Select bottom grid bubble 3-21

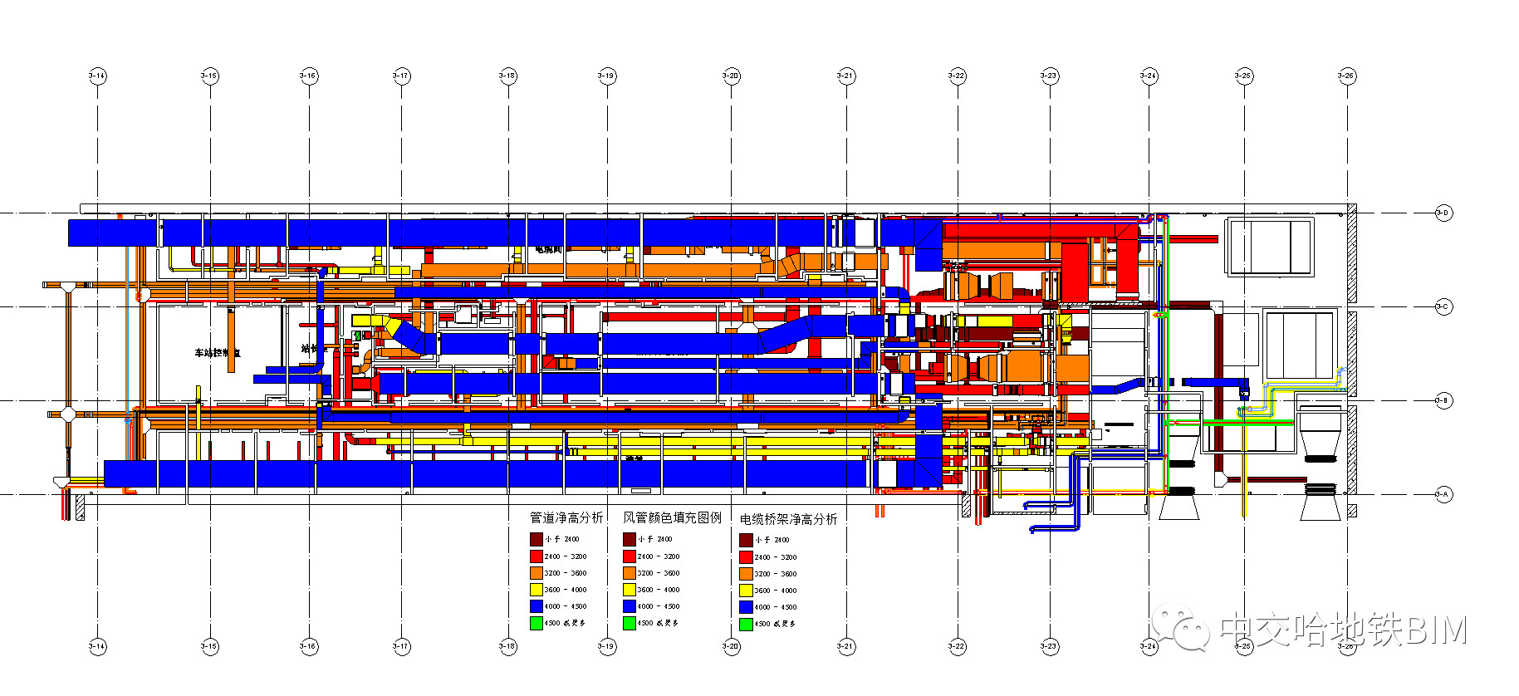click(x=845, y=646)
